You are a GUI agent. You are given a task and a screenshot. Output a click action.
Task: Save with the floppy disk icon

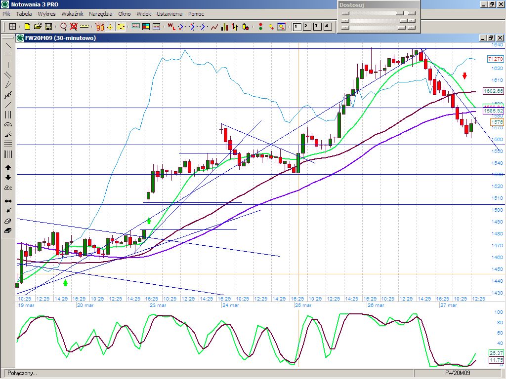click(48, 27)
